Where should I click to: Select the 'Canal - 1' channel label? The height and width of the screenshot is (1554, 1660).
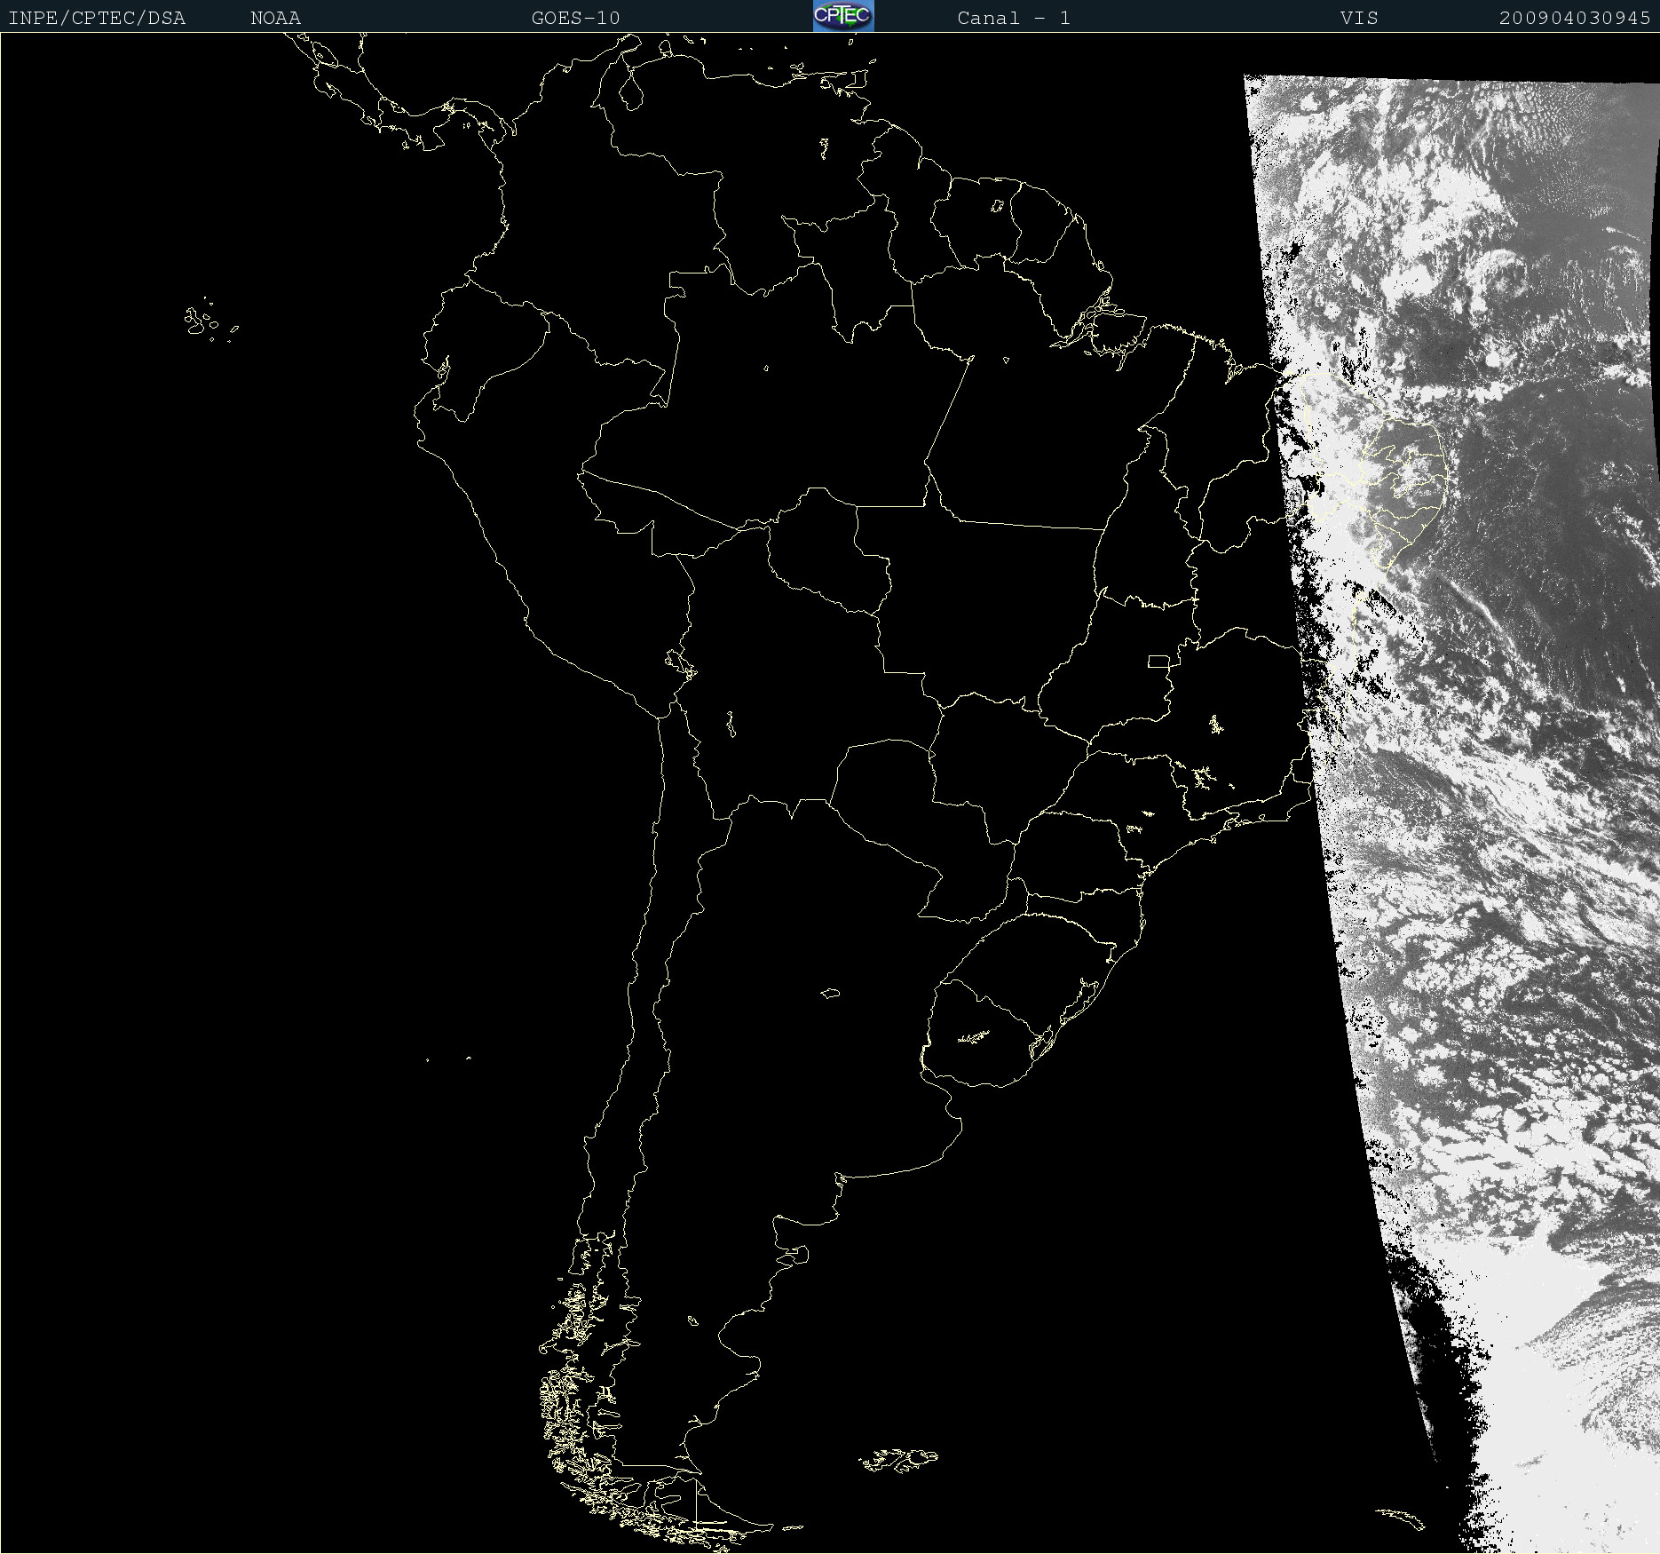pyautogui.click(x=1014, y=18)
